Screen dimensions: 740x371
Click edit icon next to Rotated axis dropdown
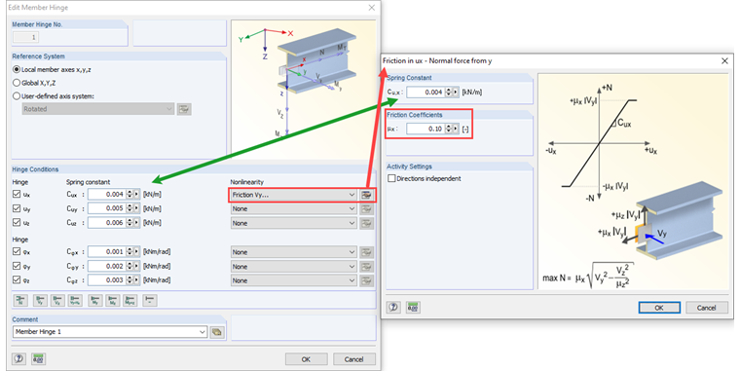coord(184,109)
